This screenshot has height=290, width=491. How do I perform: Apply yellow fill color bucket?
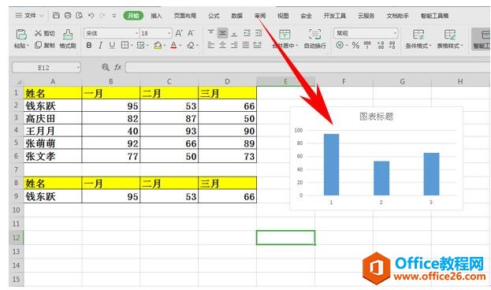pyautogui.click(x=158, y=46)
